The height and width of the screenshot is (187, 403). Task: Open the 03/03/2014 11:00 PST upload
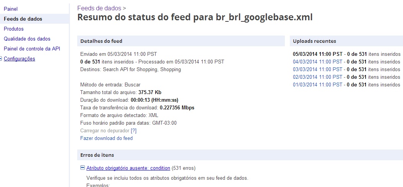point(317,69)
